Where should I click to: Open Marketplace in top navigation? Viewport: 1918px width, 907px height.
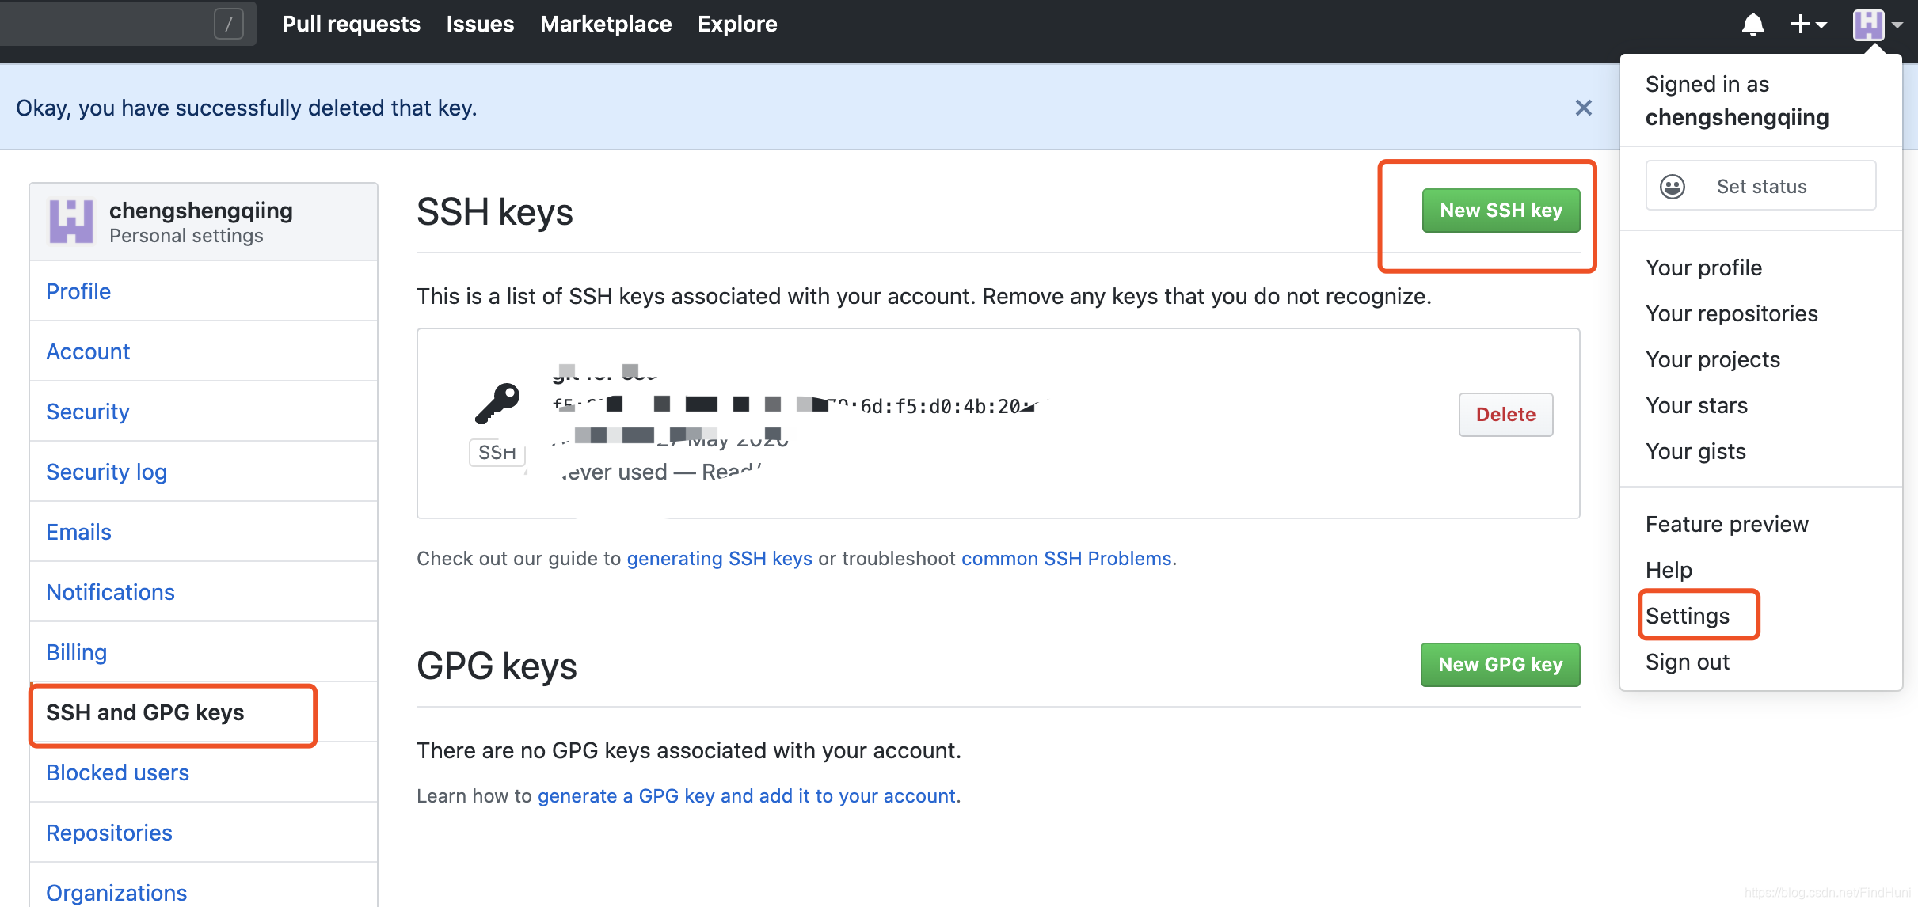coord(606,24)
